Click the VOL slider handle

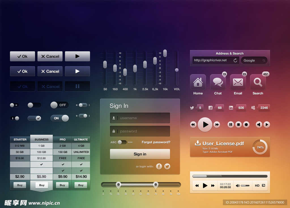coord(177,70)
